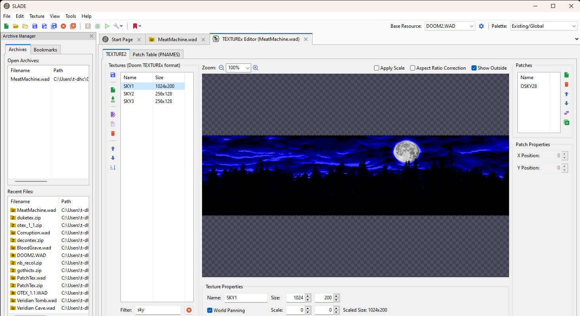Open the Tools menu
580x316 pixels.
pyautogui.click(x=71, y=16)
